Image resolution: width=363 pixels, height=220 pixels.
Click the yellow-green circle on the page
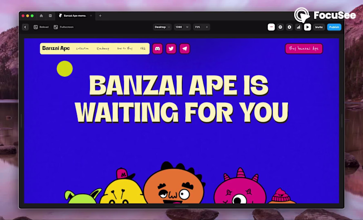click(x=64, y=68)
